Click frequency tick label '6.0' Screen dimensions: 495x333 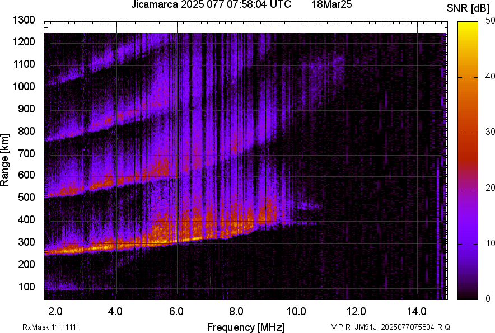pos(176,312)
